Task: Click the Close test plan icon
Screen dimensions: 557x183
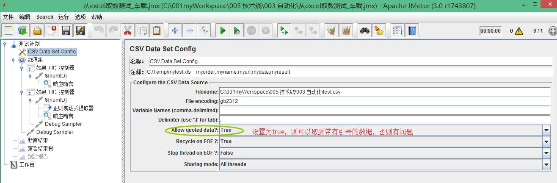Action: coord(52,30)
